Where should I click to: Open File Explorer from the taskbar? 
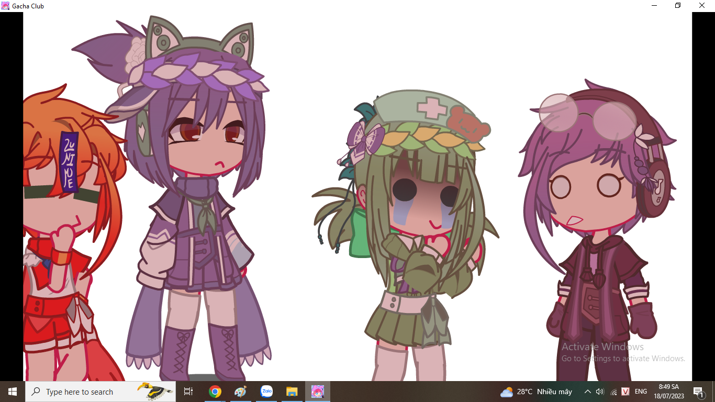pos(292,392)
